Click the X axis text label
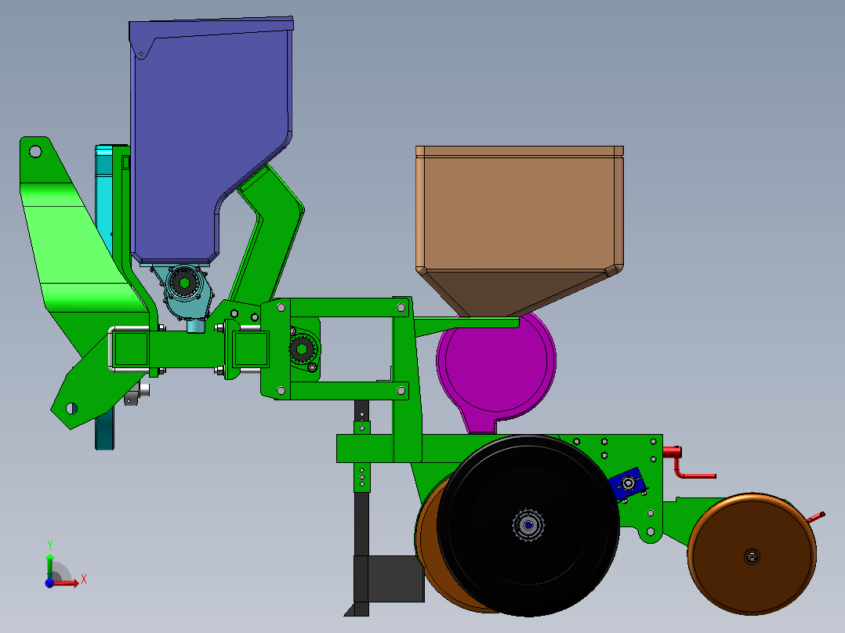 [84, 580]
